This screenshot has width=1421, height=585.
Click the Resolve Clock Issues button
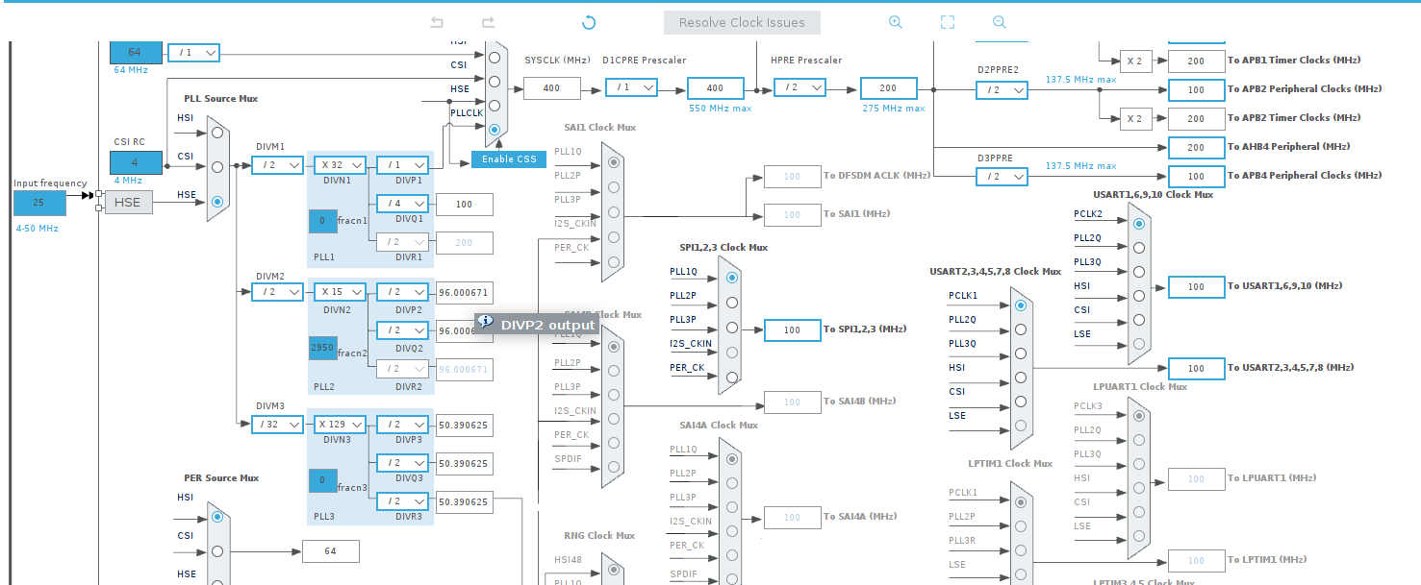click(741, 22)
